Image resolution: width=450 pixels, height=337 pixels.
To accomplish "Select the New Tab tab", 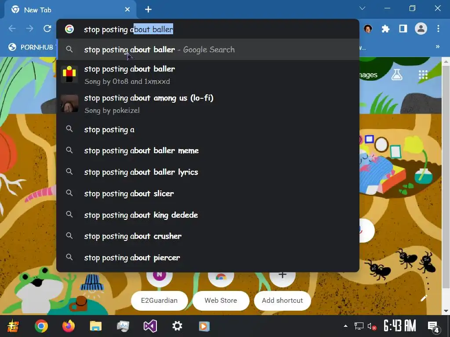I will click(x=70, y=10).
